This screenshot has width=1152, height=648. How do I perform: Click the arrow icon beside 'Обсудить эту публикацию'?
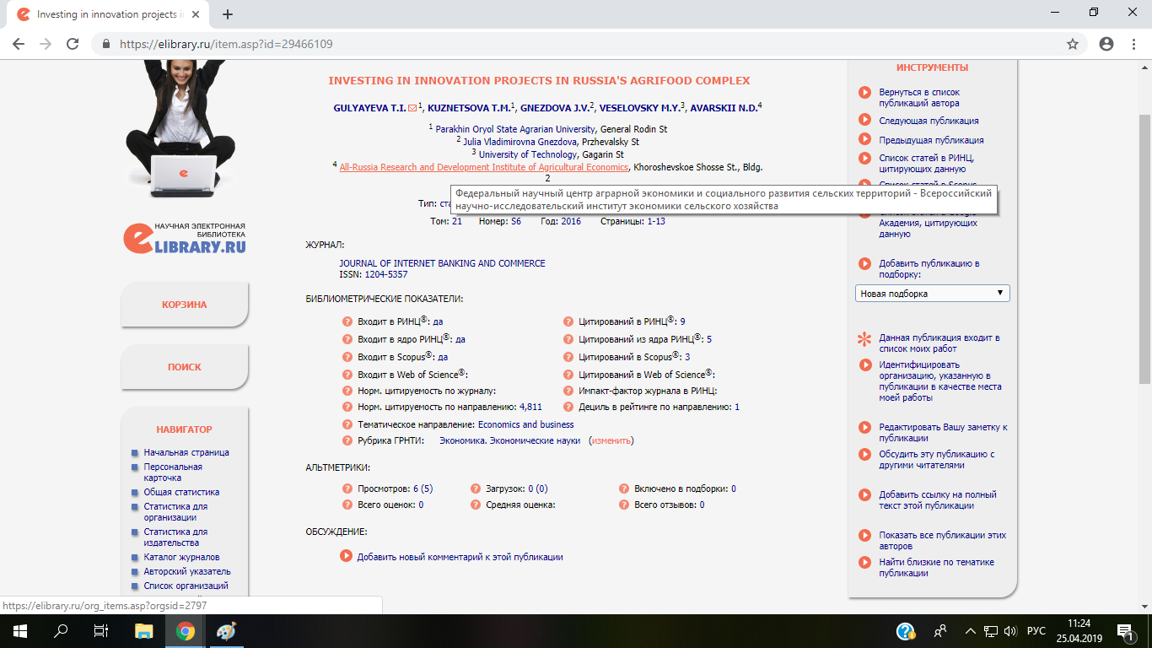coord(864,454)
